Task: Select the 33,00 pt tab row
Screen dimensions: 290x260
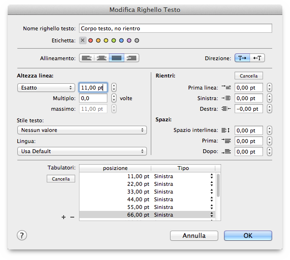Action: [x=147, y=192]
